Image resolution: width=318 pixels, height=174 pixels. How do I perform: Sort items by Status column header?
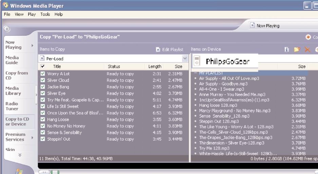(x=114, y=67)
